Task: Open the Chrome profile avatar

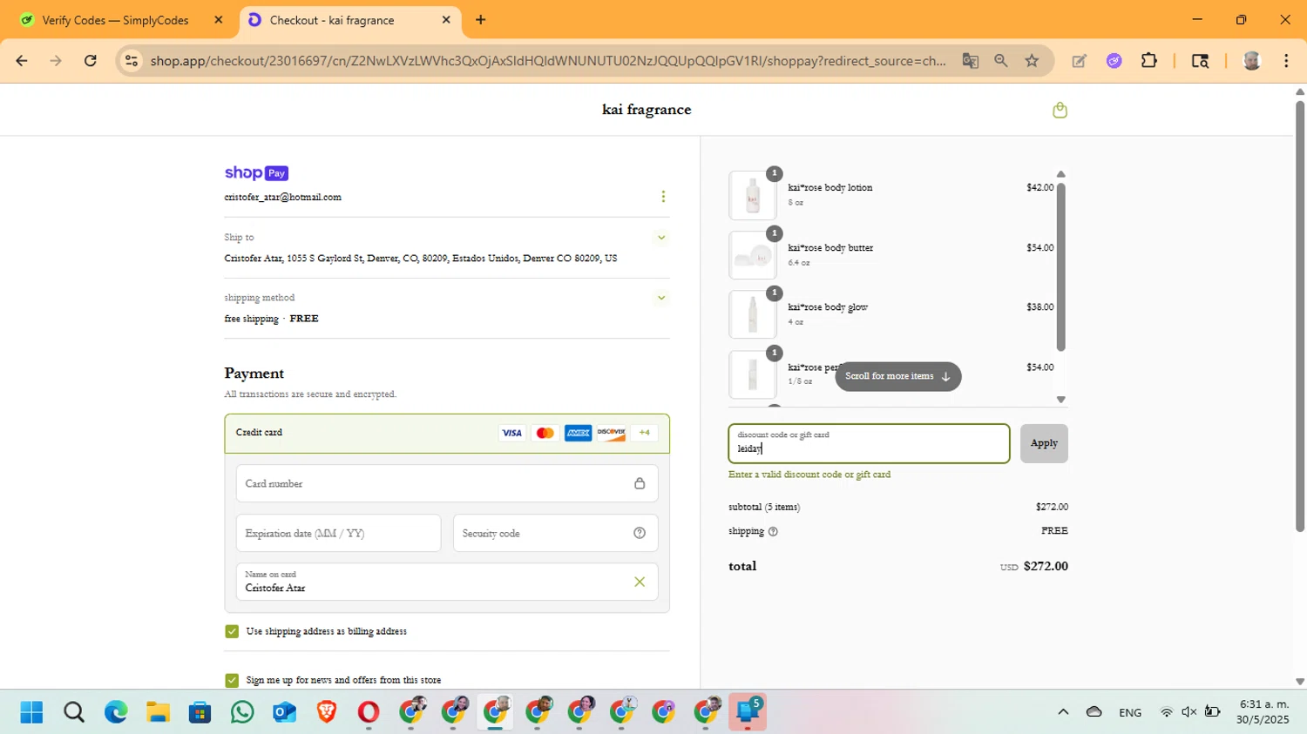Action: click(1252, 61)
